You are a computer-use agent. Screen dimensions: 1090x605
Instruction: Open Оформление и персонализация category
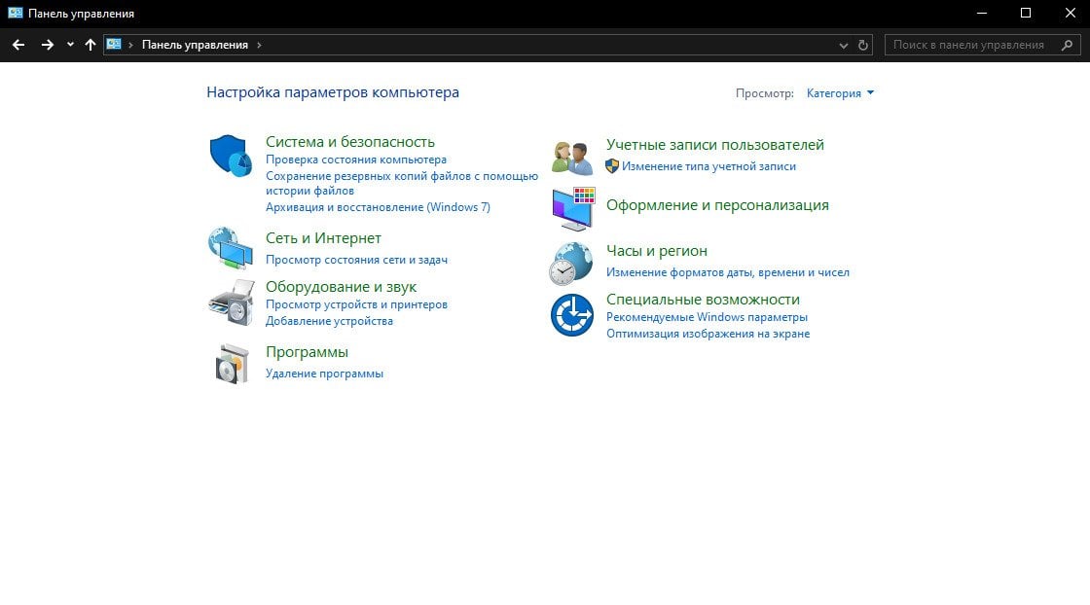coord(717,205)
